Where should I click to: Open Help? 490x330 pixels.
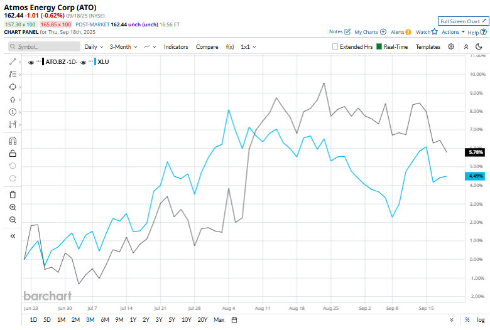click(x=477, y=32)
